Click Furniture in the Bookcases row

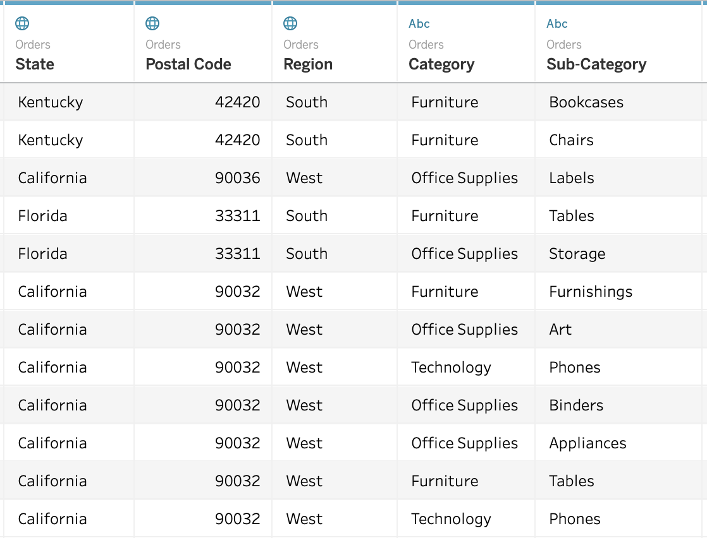pos(445,102)
